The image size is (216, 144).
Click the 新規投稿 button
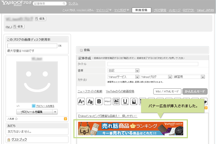point(142,10)
